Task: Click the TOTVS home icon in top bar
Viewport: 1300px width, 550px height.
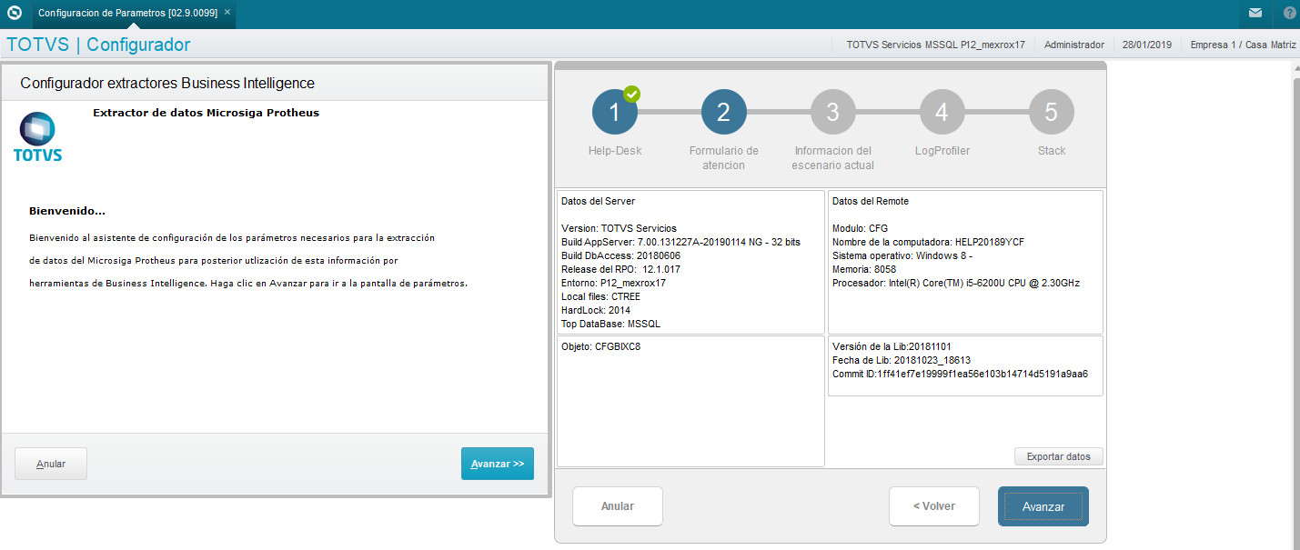Action: click(14, 13)
